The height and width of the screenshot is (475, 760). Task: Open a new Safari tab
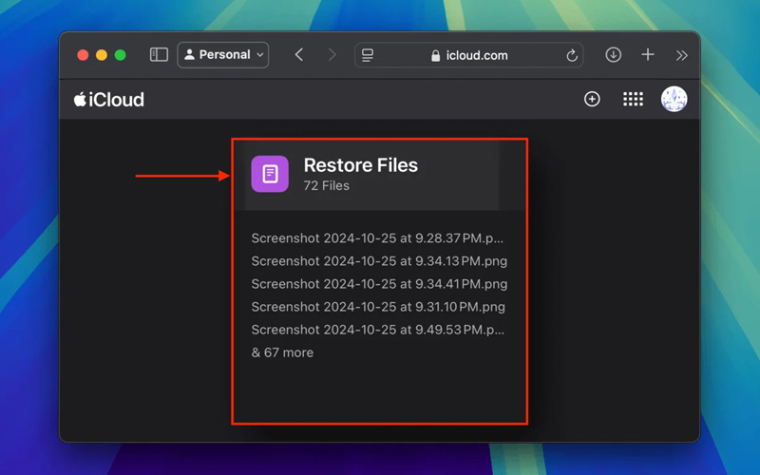[648, 55]
